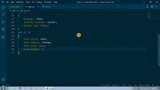Open the File menu

[7, 2]
